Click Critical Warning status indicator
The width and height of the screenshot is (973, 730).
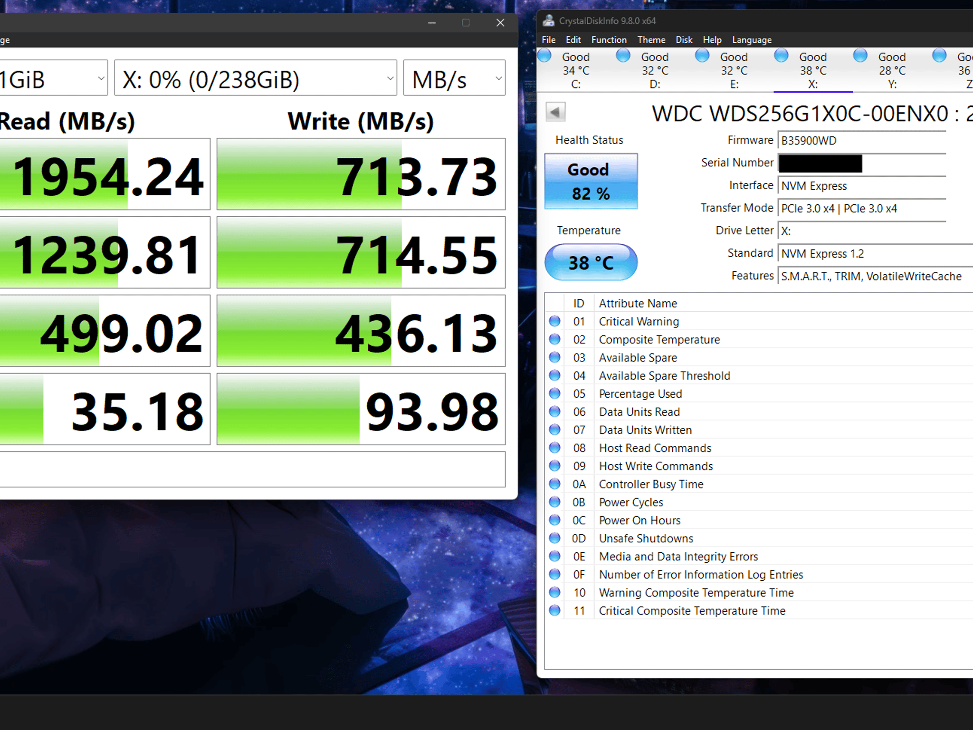click(x=554, y=321)
